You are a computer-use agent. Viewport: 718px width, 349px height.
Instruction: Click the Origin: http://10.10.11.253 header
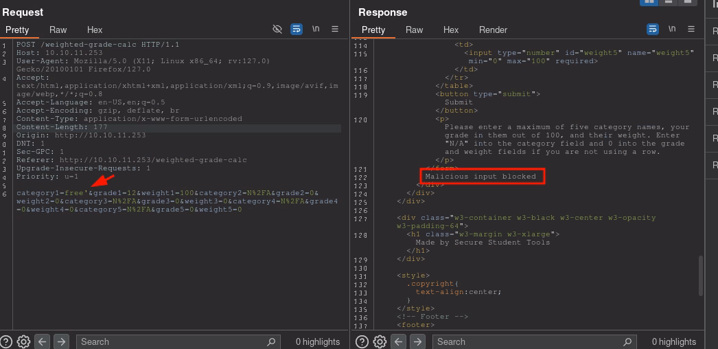[81, 135]
